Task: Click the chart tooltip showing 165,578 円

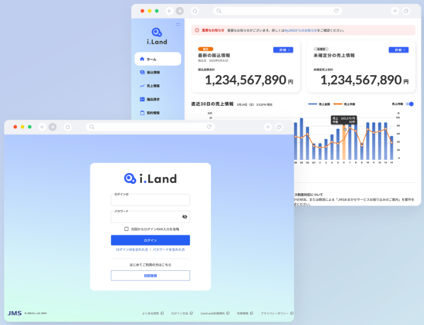Action: [x=344, y=120]
